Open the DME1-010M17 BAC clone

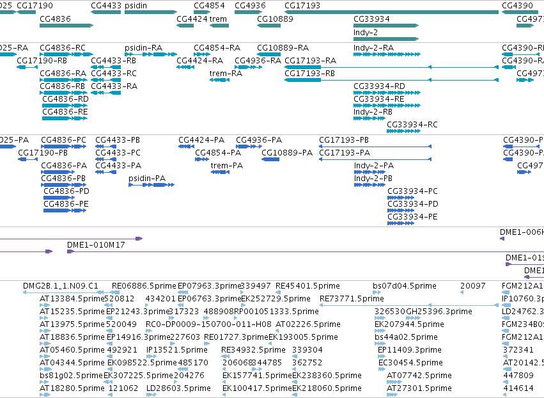click(x=306, y=251)
